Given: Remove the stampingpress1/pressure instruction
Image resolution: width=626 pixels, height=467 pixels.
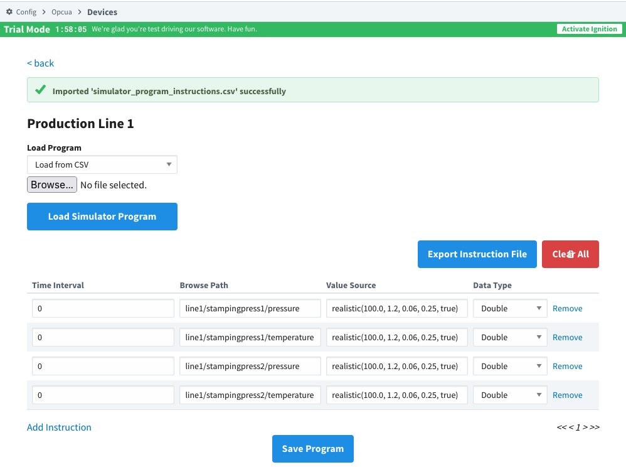Looking at the screenshot, I should pyautogui.click(x=567, y=308).
